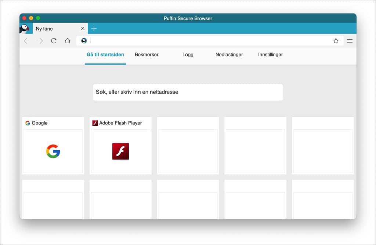The image size is (376, 245).
Task: Switch to the Gå til startsiden section
Action: (105, 54)
